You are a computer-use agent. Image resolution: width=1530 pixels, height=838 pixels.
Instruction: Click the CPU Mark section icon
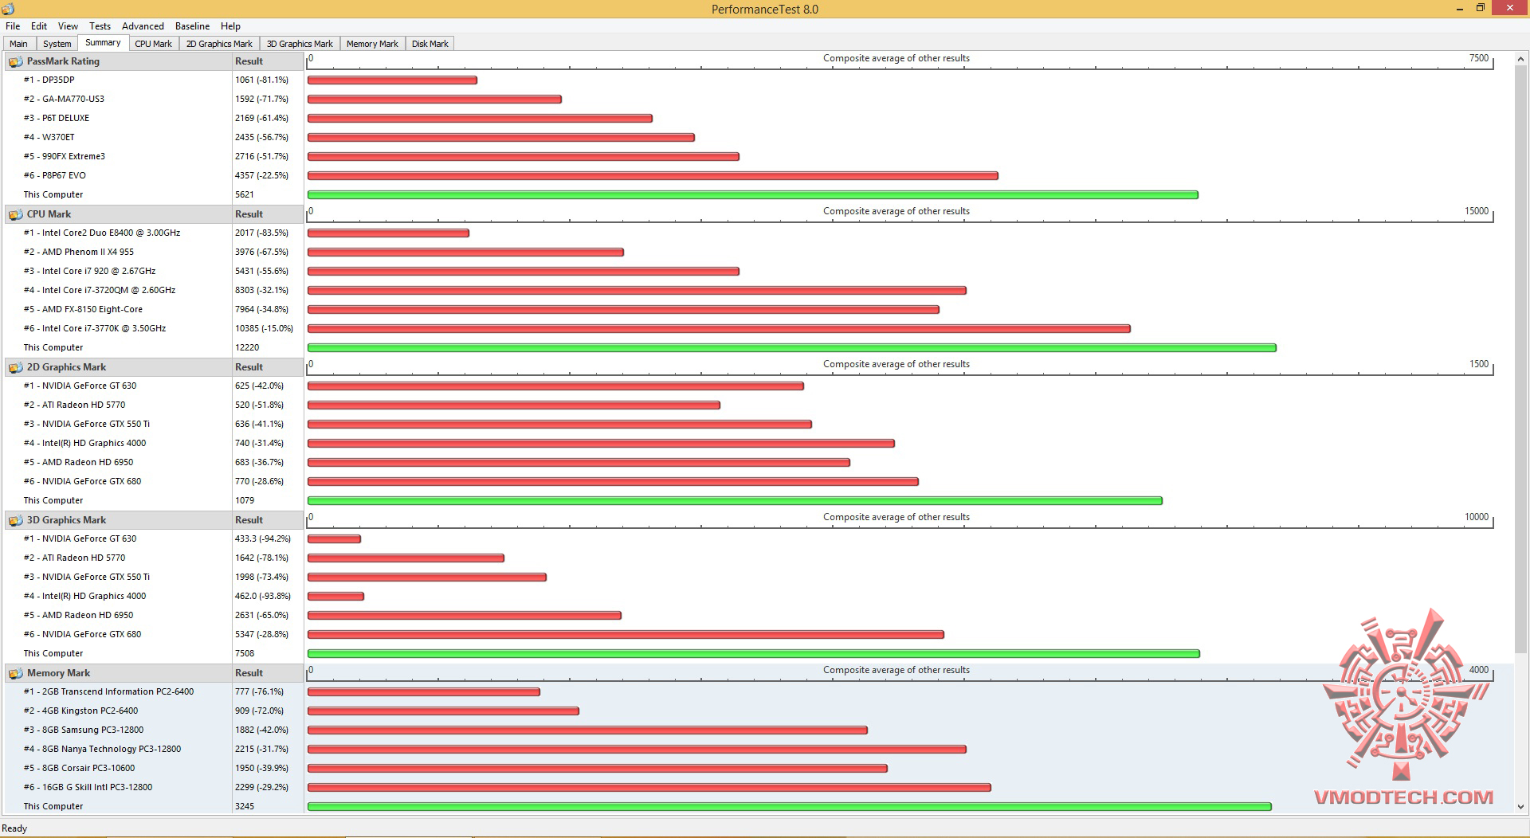click(x=15, y=214)
